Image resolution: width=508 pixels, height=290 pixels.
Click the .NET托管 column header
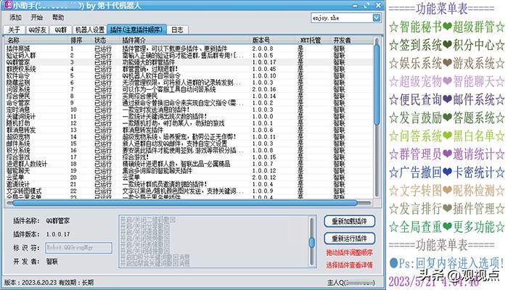[314, 40]
